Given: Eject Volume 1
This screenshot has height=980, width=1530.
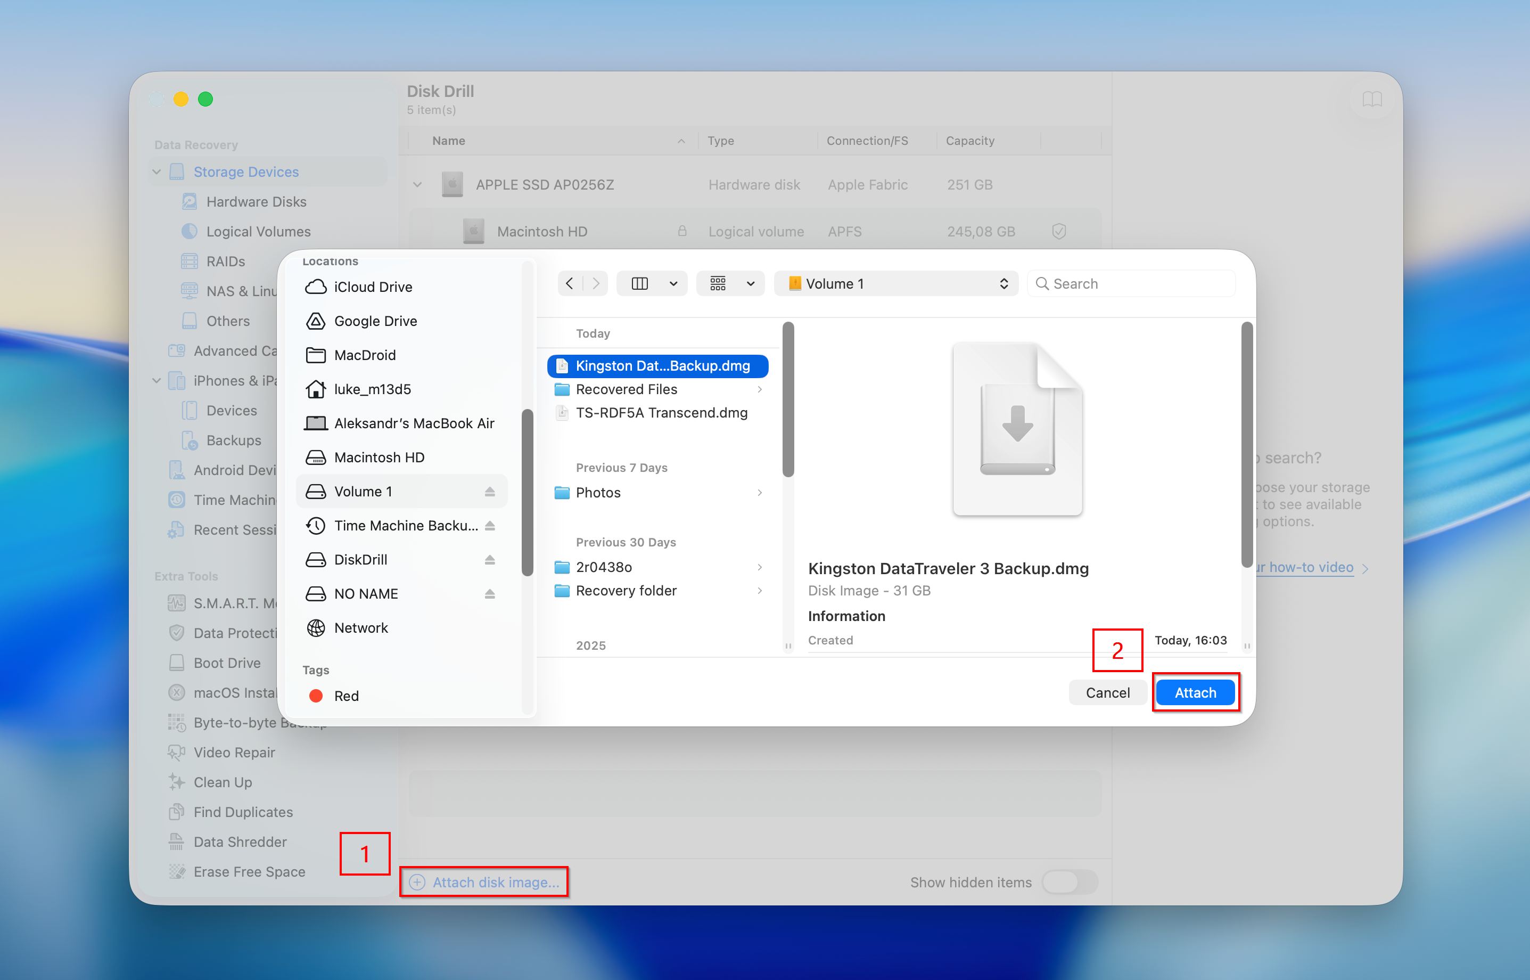Looking at the screenshot, I should [x=490, y=491].
